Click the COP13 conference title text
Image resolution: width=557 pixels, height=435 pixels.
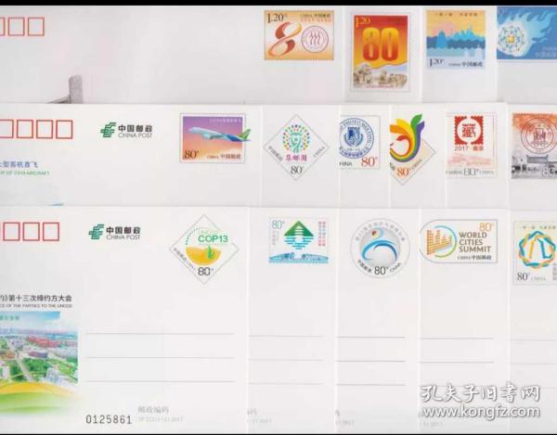37,299
